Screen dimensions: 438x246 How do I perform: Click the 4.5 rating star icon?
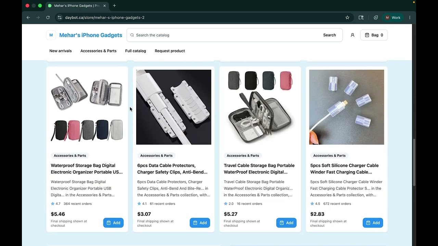312,204
